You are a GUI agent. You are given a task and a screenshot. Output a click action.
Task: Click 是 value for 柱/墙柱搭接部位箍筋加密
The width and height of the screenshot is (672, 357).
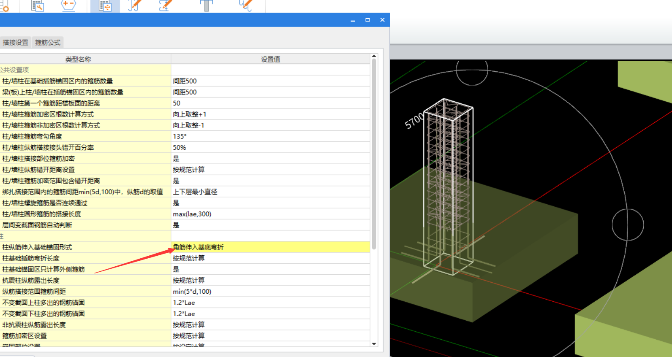[x=270, y=159]
